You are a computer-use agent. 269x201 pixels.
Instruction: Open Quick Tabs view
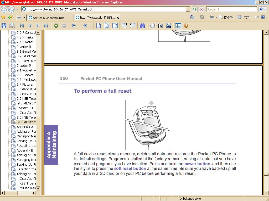pyautogui.click(x=19, y=18)
